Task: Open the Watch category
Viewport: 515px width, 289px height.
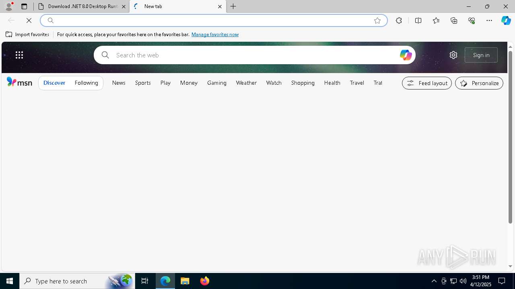Action: click(x=274, y=83)
